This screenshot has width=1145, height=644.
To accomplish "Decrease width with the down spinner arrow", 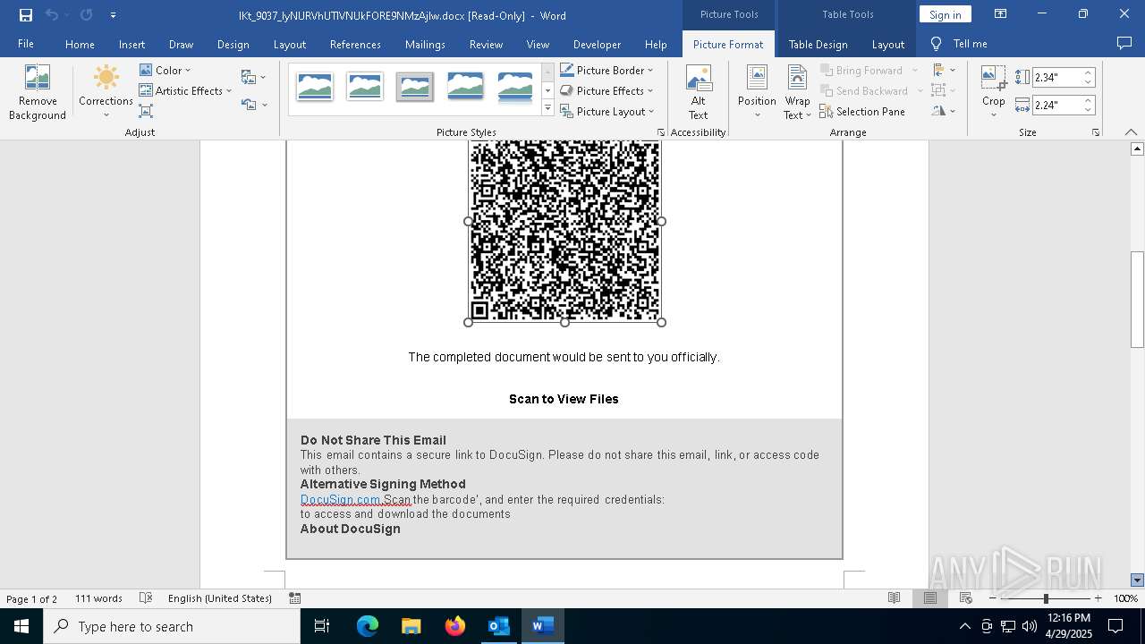I will pos(1089,109).
